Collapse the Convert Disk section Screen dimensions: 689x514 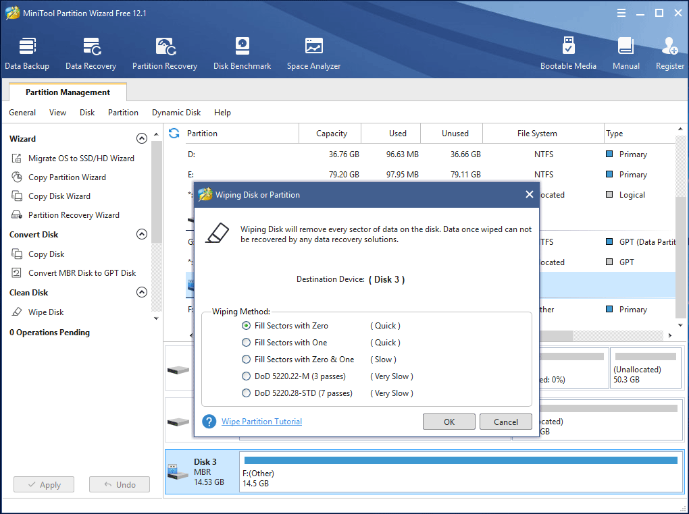142,235
